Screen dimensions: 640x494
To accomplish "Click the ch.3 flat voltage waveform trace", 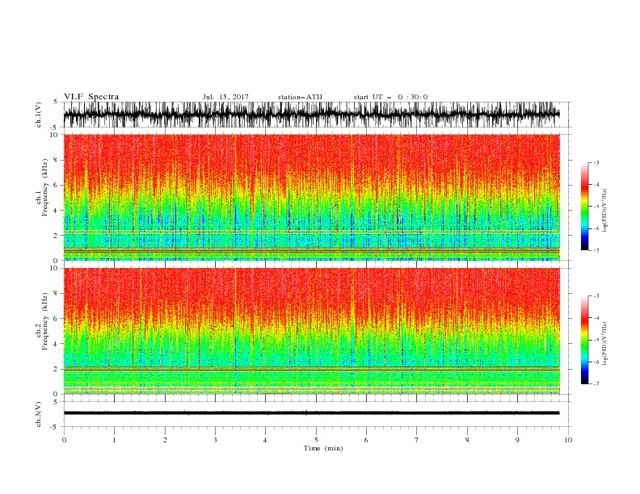I will pos(311,413).
